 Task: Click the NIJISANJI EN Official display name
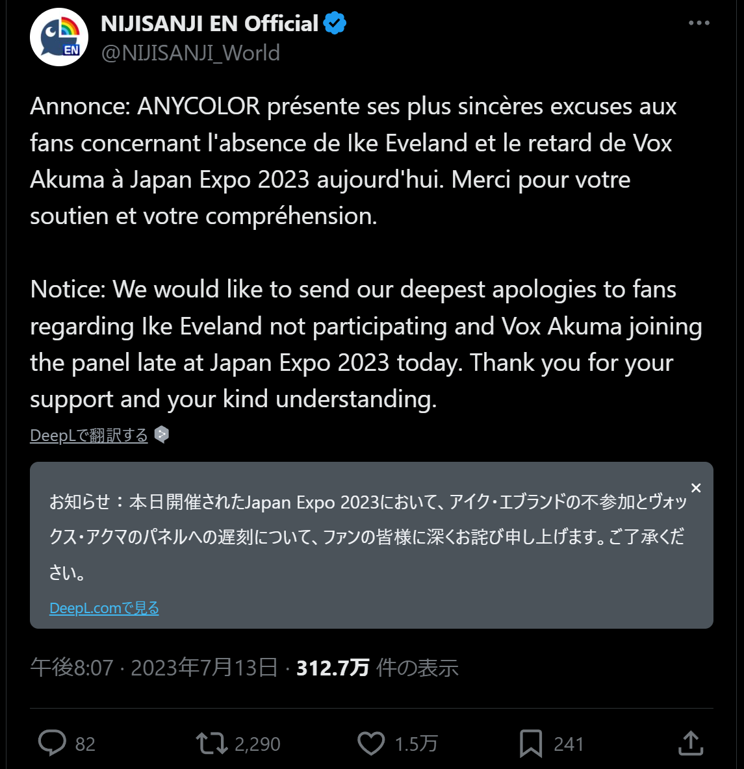(x=209, y=24)
